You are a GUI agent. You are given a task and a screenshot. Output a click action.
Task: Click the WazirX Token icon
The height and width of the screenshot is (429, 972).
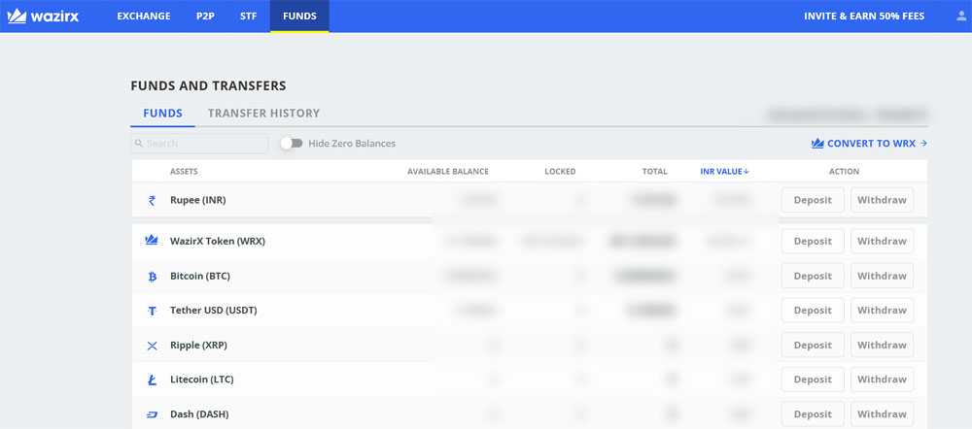[152, 240]
